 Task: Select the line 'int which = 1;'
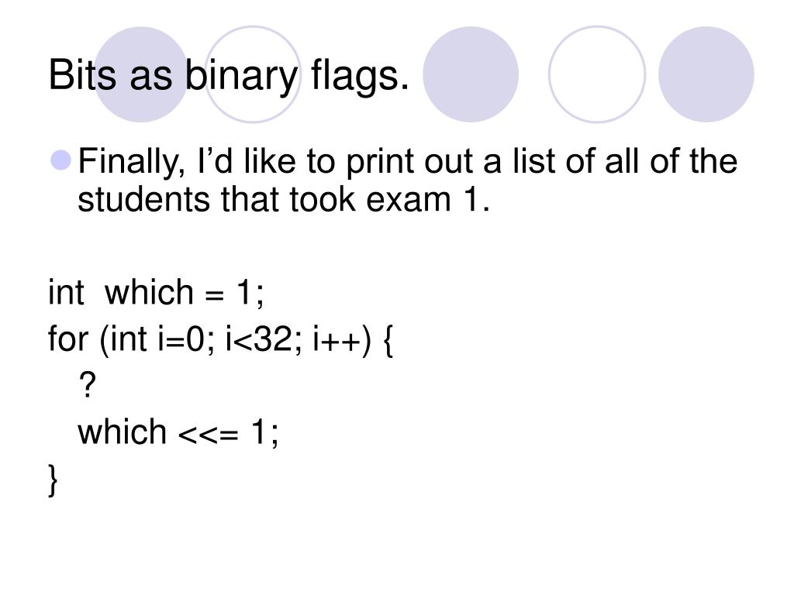[x=156, y=293]
